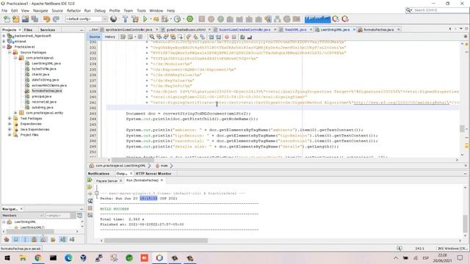
Task: Open the Refactor menu
Action: (73, 10)
